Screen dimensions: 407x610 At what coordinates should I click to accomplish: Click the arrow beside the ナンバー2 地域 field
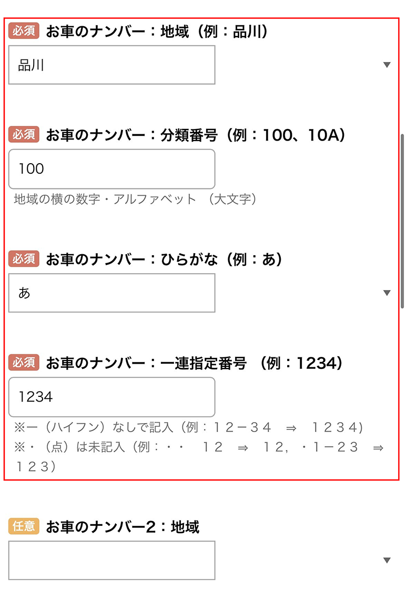point(387,561)
